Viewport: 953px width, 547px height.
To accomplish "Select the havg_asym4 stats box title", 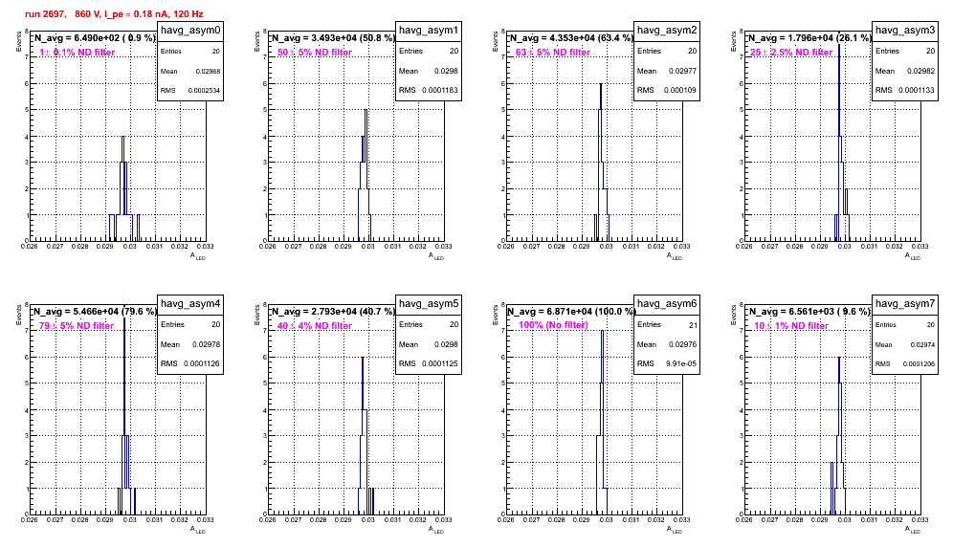I will tap(190, 304).
